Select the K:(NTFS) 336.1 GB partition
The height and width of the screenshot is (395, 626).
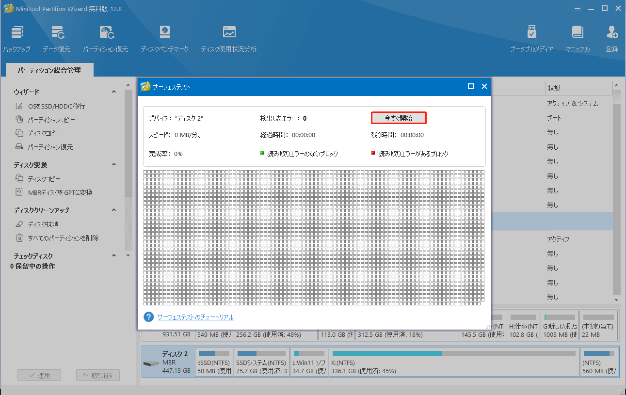click(454, 362)
